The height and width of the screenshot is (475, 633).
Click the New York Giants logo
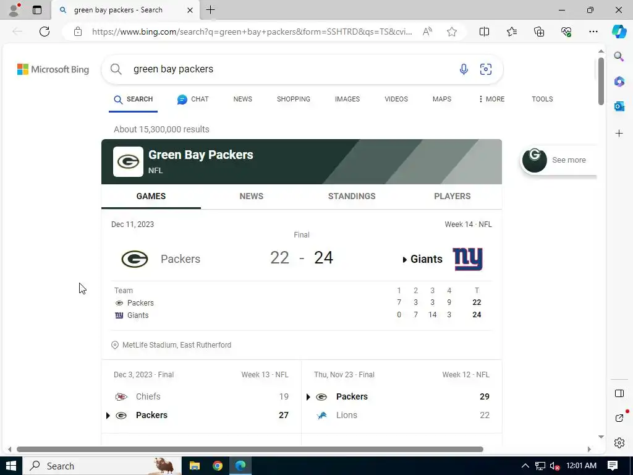(x=468, y=259)
